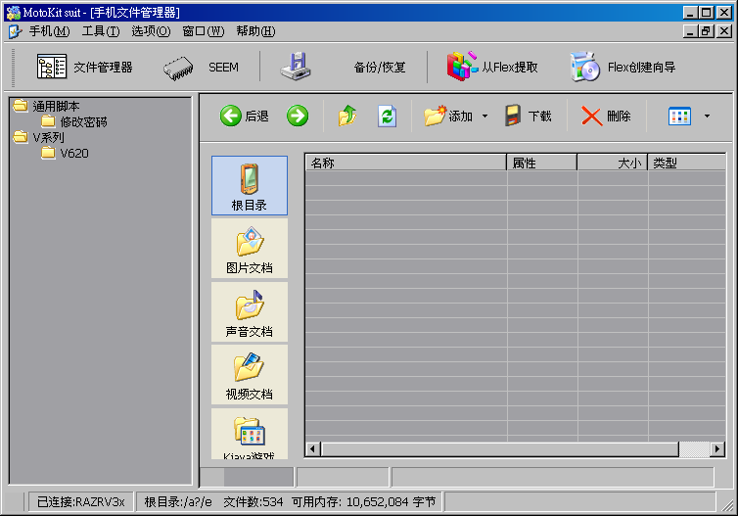This screenshot has width=738, height=516.
Task: Click the view mode grid icon
Action: (x=679, y=117)
